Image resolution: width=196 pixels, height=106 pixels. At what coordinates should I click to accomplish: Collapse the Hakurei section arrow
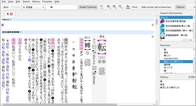point(11,20)
